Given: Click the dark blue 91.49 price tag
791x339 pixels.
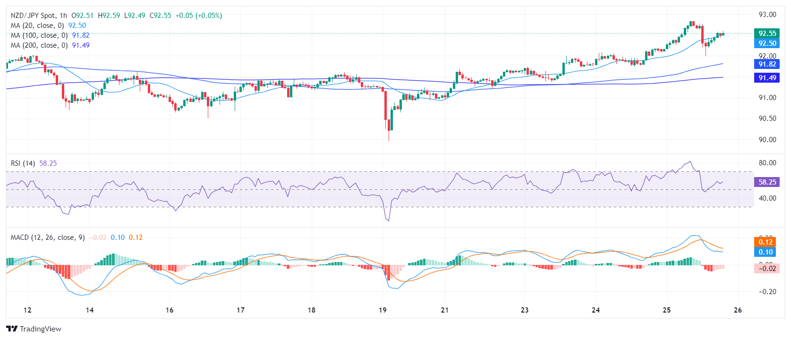Looking at the screenshot, I should [x=767, y=78].
